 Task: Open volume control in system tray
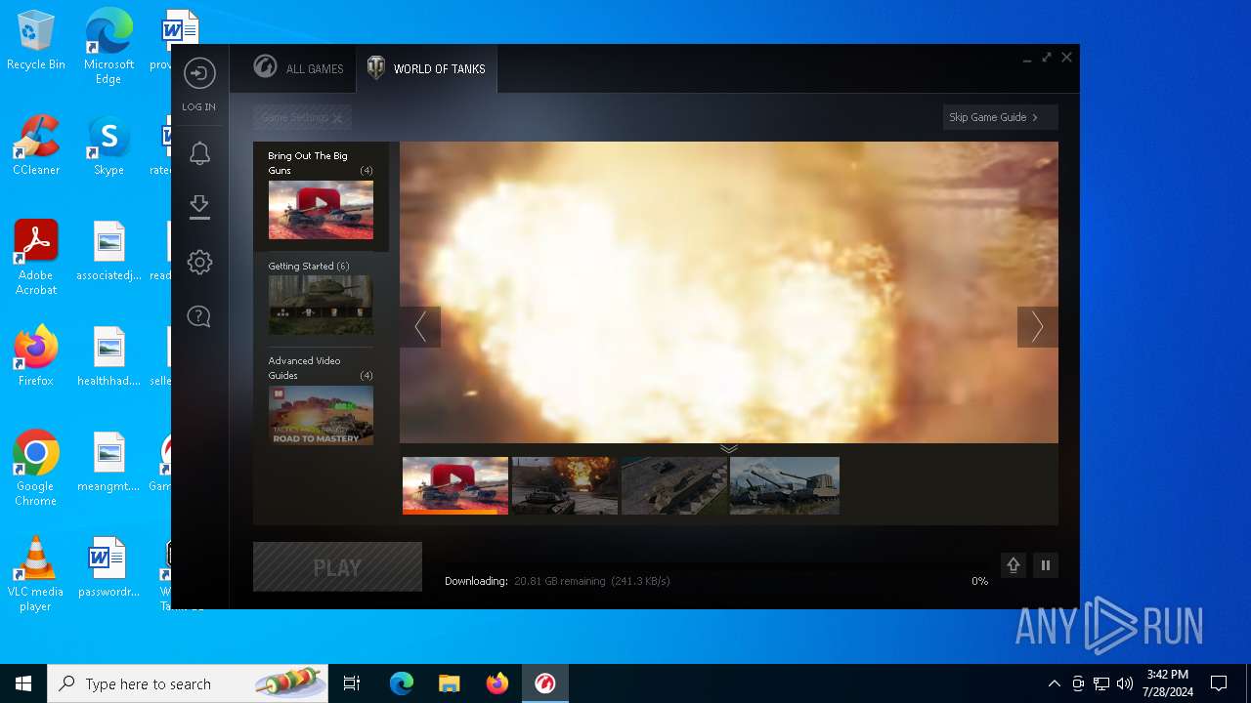pyautogui.click(x=1125, y=683)
